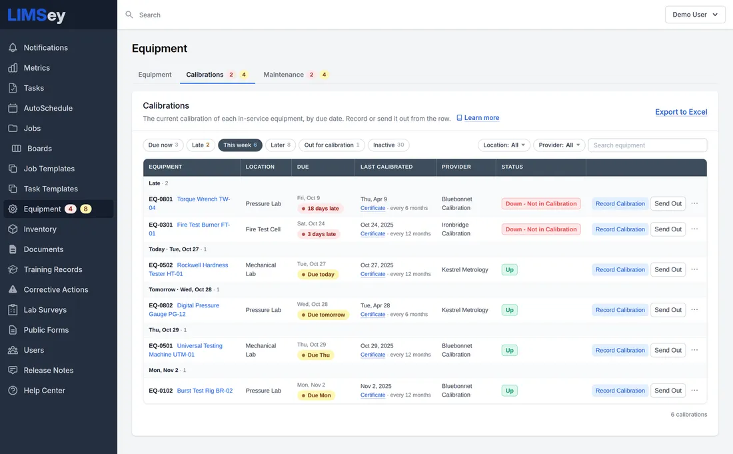Click the Job Templates copy icon
The width and height of the screenshot is (733, 454).
[x=13, y=168]
